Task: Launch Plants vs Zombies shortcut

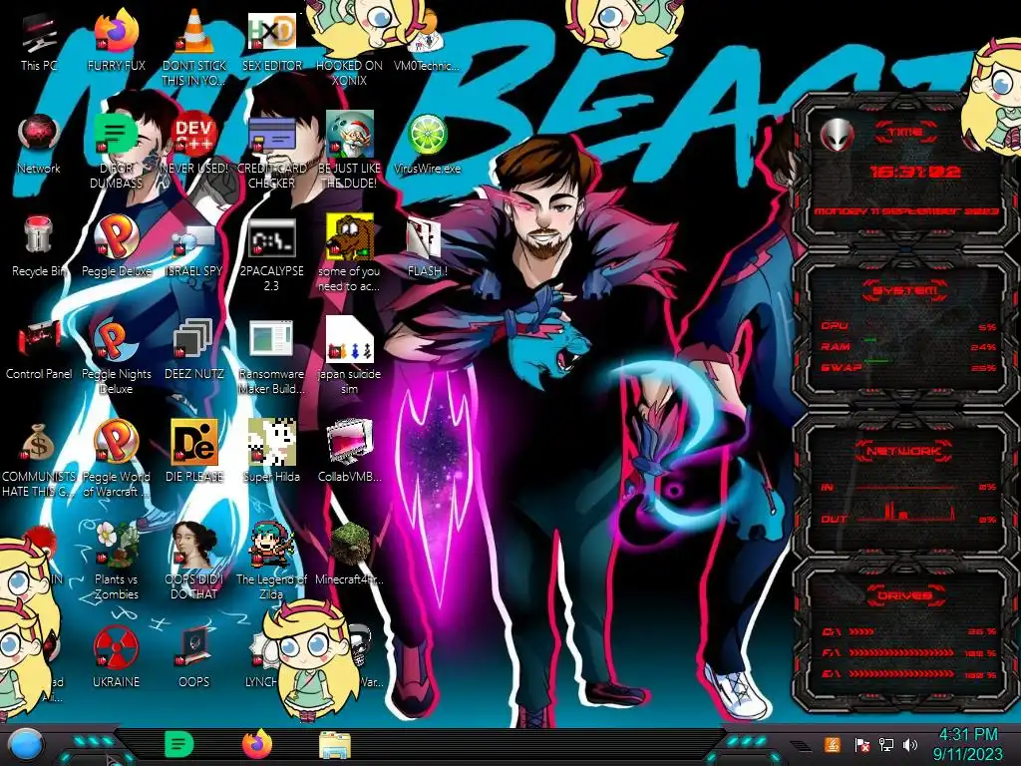Action: 116,562
